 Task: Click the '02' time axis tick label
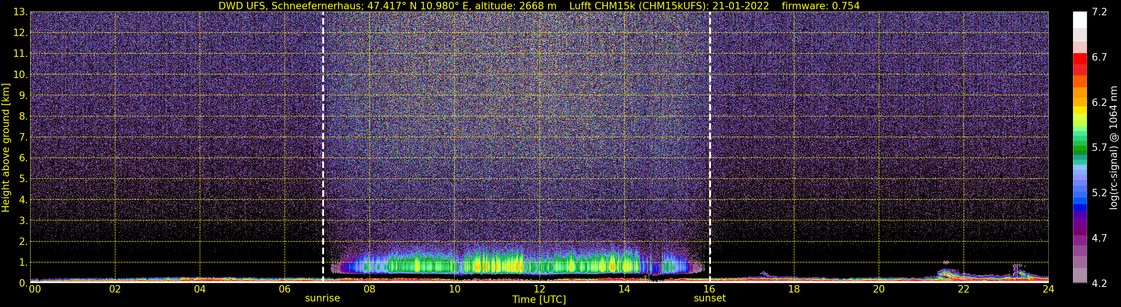(x=115, y=289)
